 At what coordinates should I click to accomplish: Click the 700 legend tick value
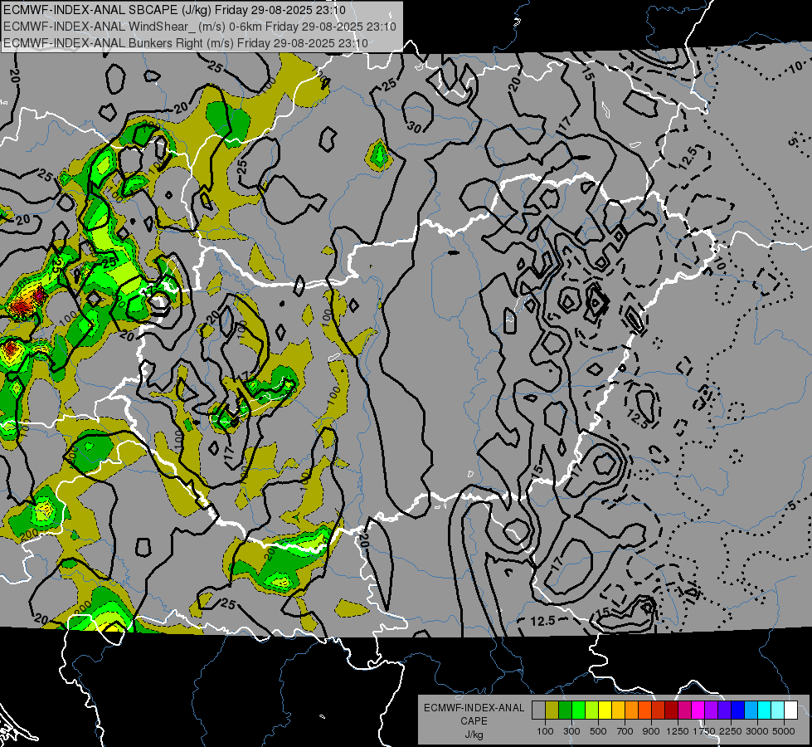click(x=625, y=731)
